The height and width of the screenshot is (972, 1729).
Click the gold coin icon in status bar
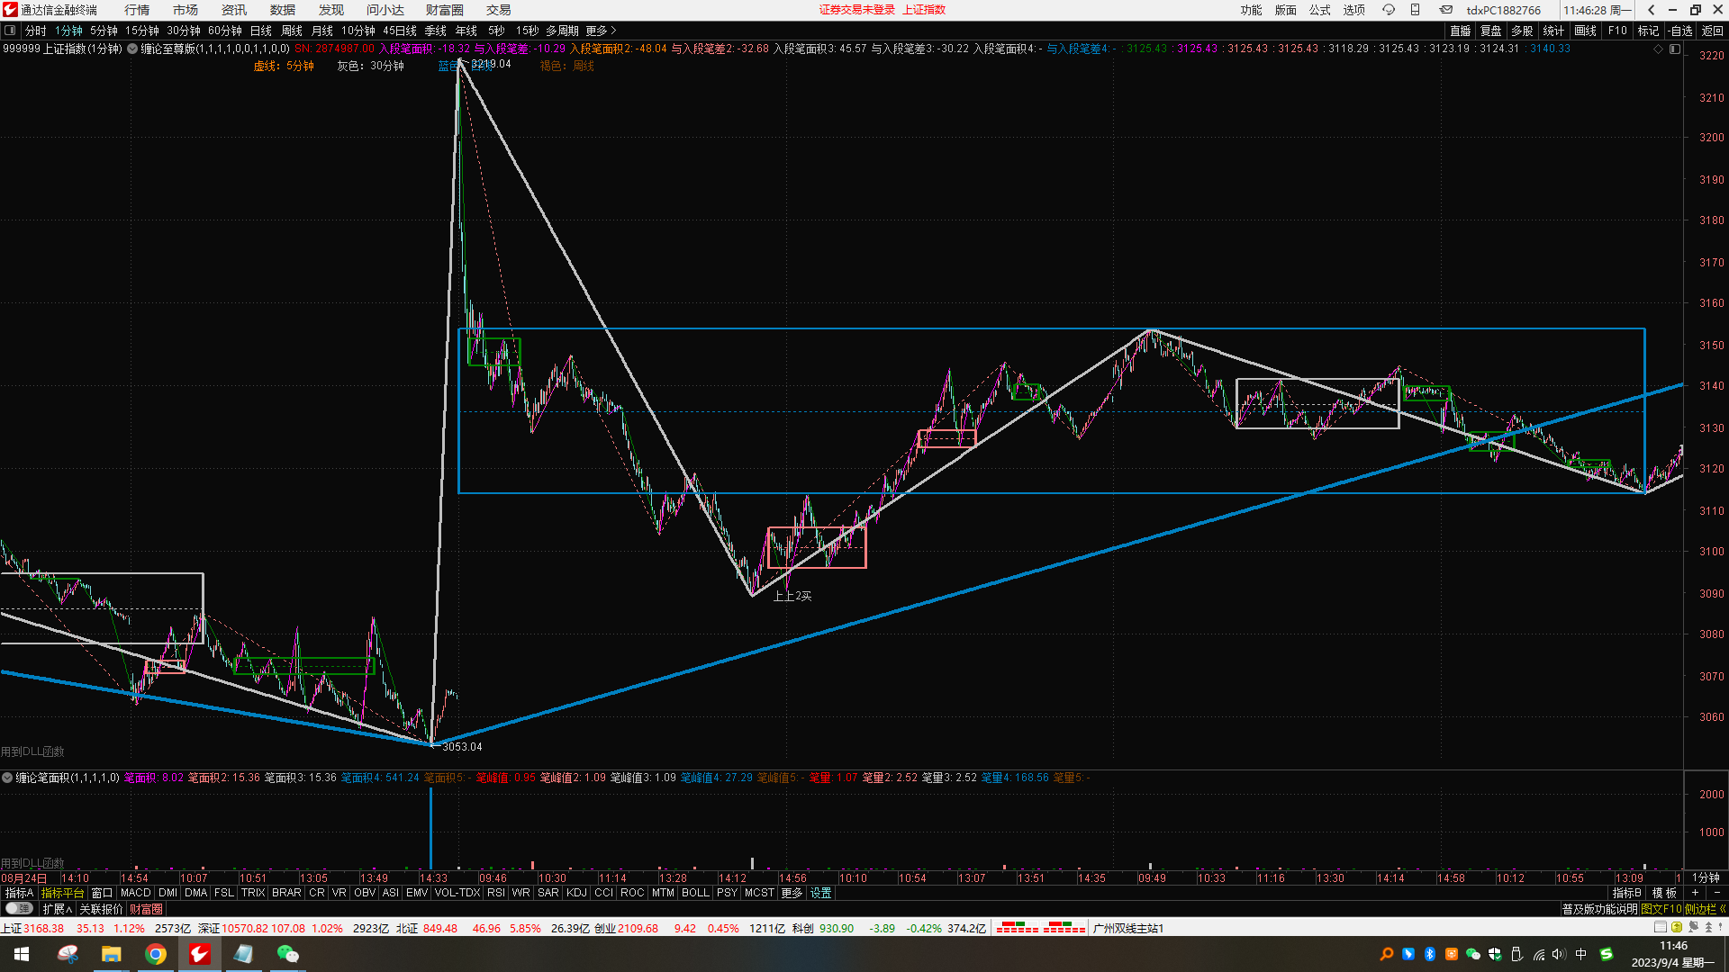1677,927
